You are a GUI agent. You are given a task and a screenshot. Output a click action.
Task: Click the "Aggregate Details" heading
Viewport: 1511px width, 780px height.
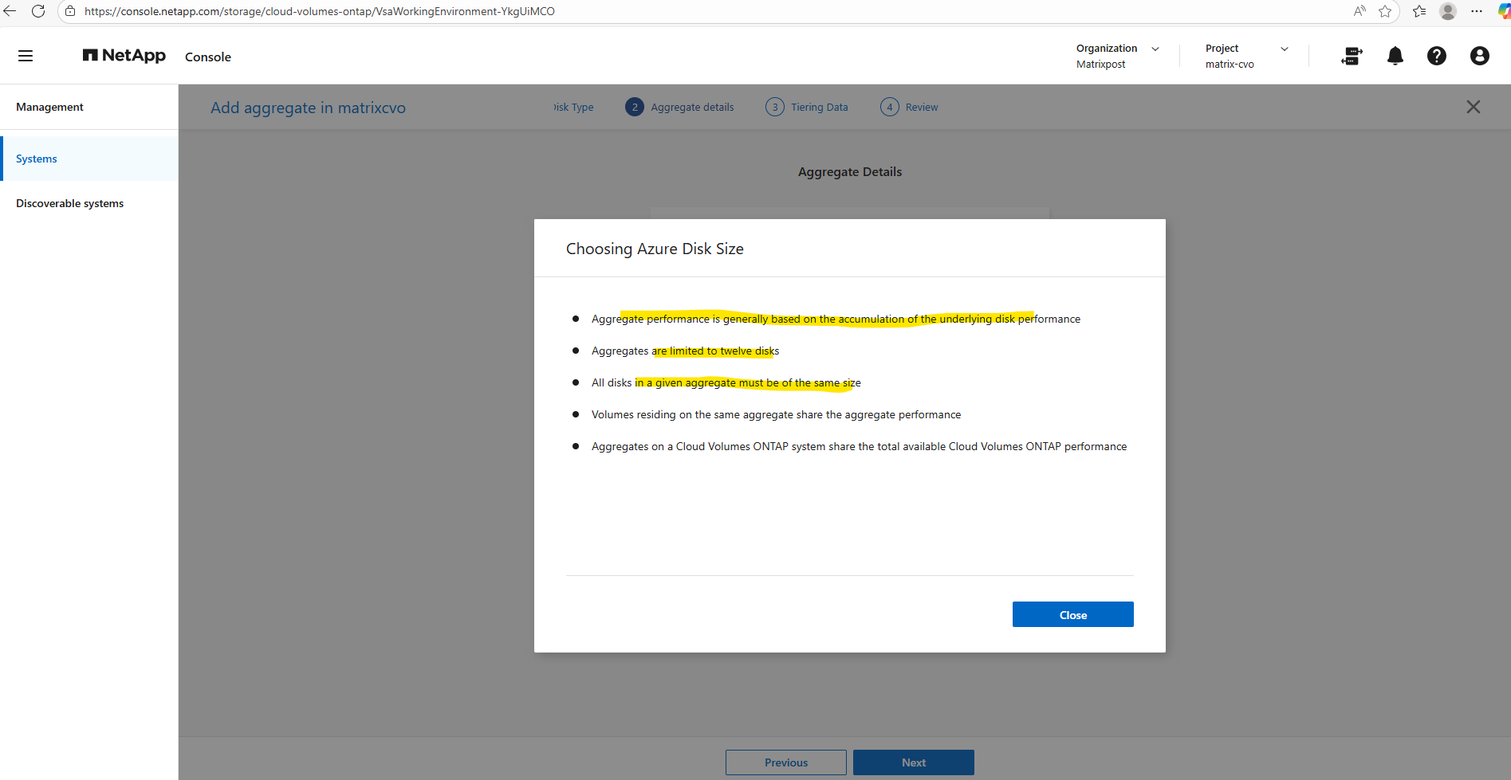click(850, 171)
